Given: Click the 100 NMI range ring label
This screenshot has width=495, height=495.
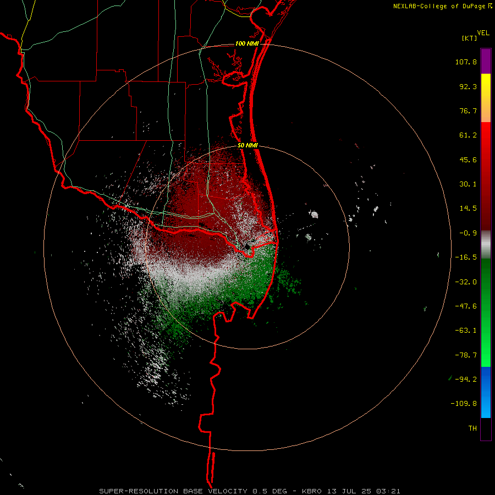Looking at the screenshot, I should pos(247,43).
